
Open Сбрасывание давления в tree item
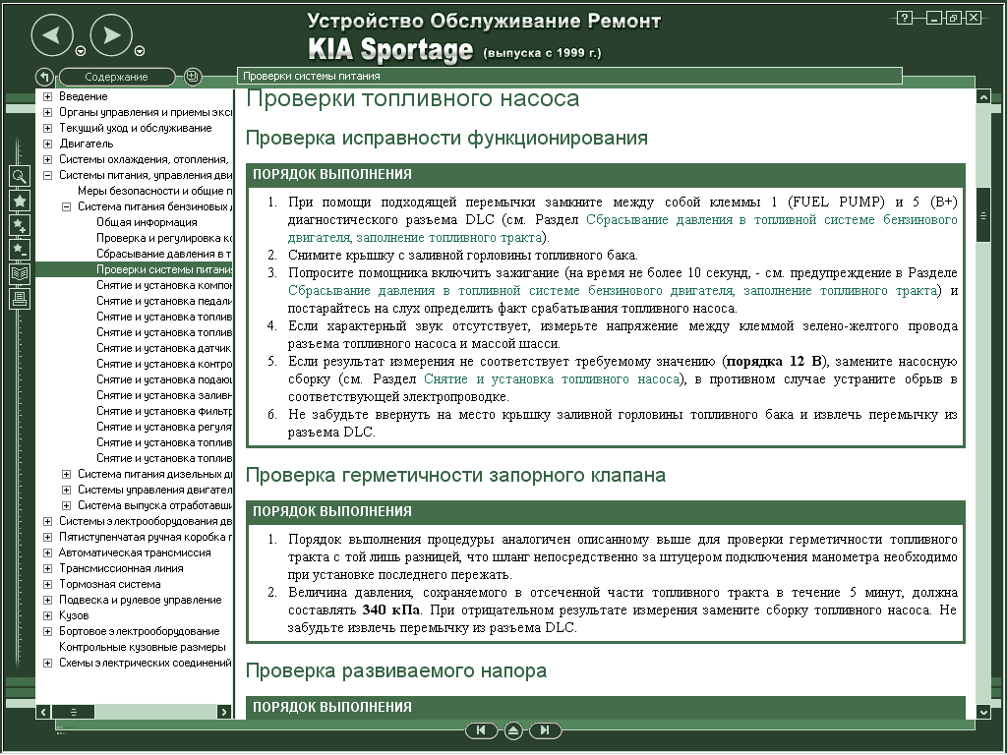coord(164,254)
